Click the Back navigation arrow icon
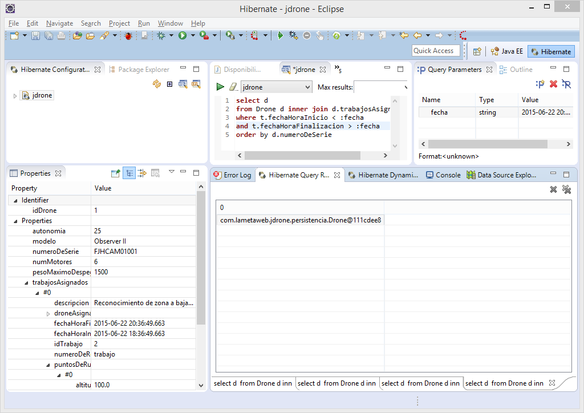This screenshot has height=413, width=584. click(x=417, y=36)
